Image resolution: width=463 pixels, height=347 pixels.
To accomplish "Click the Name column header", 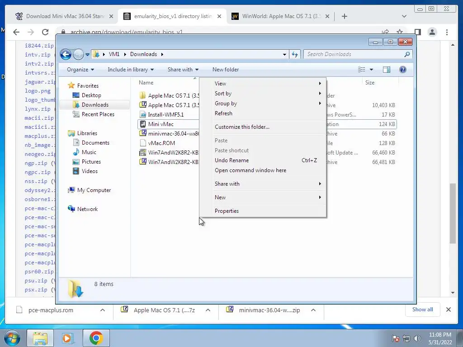I will pyautogui.click(x=146, y=83).
